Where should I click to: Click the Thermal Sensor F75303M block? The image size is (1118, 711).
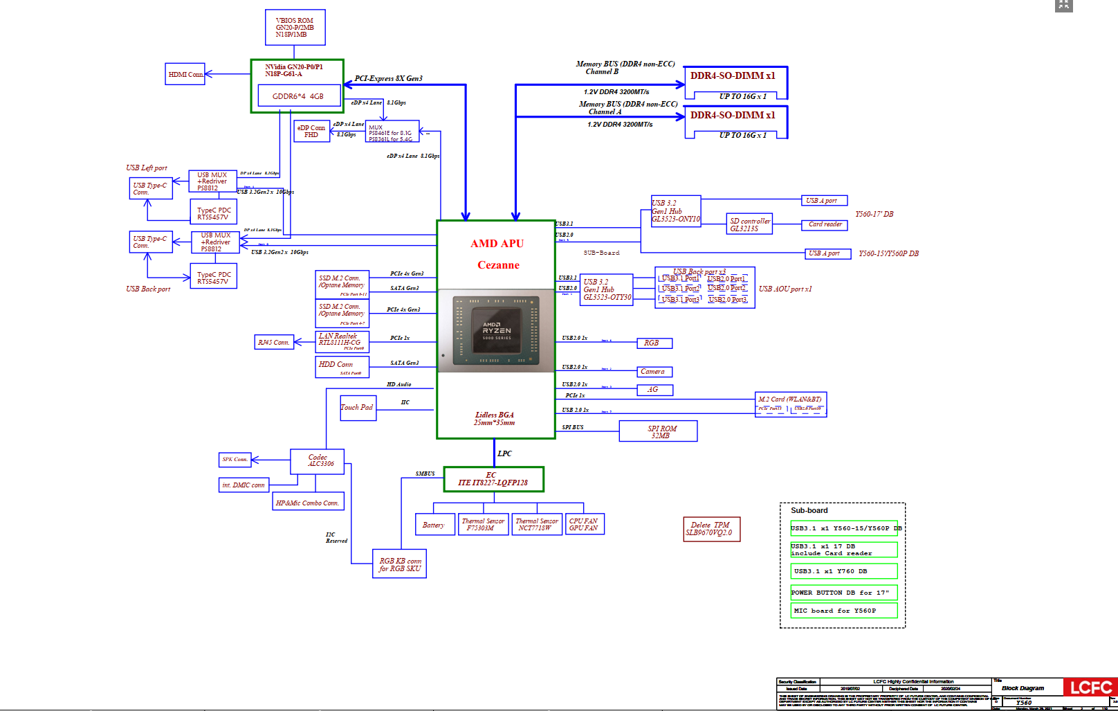pyautogui.click(x=483, y=524)
